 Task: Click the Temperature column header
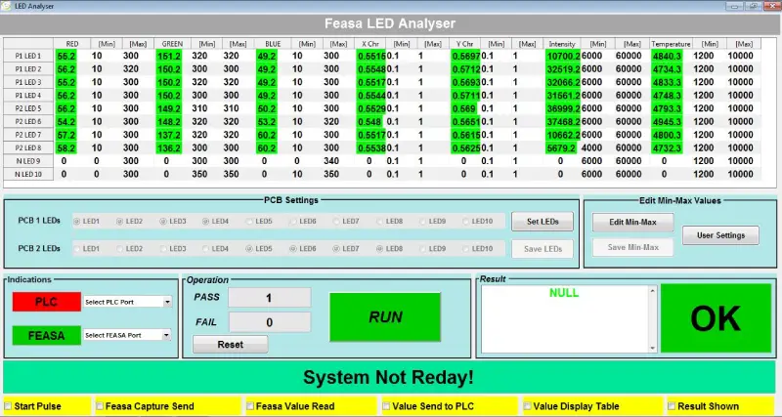(x=671, y=44)
